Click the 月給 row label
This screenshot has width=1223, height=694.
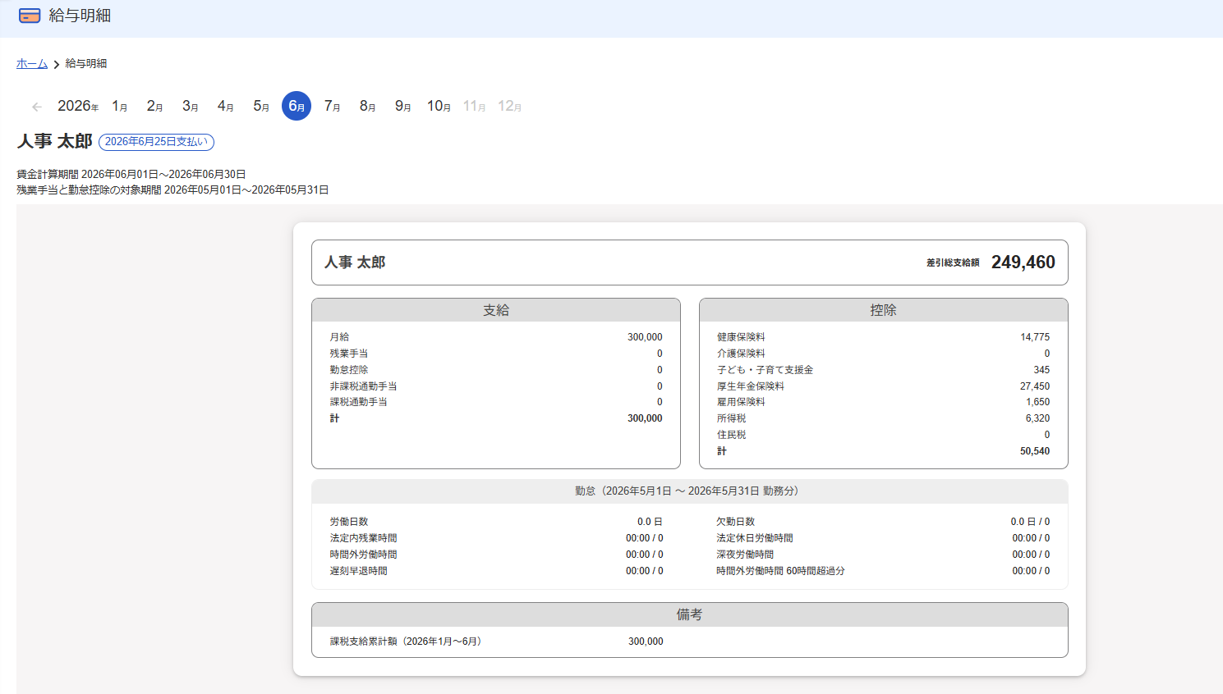pyautogui.click(x=339, y=337)
